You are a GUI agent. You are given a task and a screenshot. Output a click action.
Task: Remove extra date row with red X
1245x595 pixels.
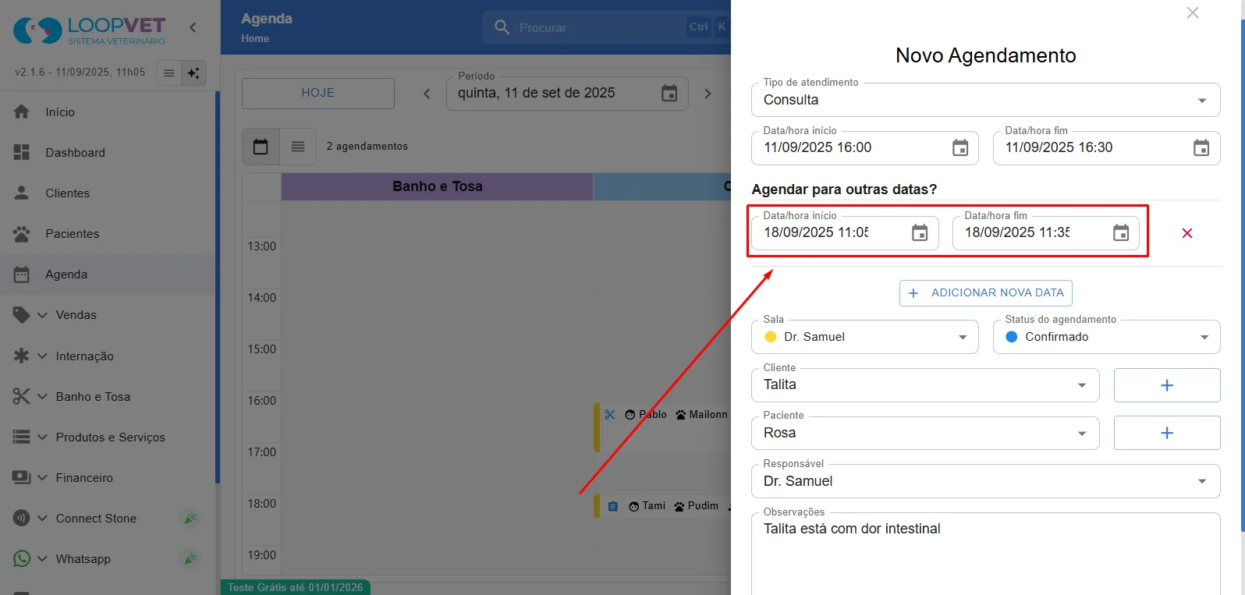pyautogui.click(x=1187, y=233)
